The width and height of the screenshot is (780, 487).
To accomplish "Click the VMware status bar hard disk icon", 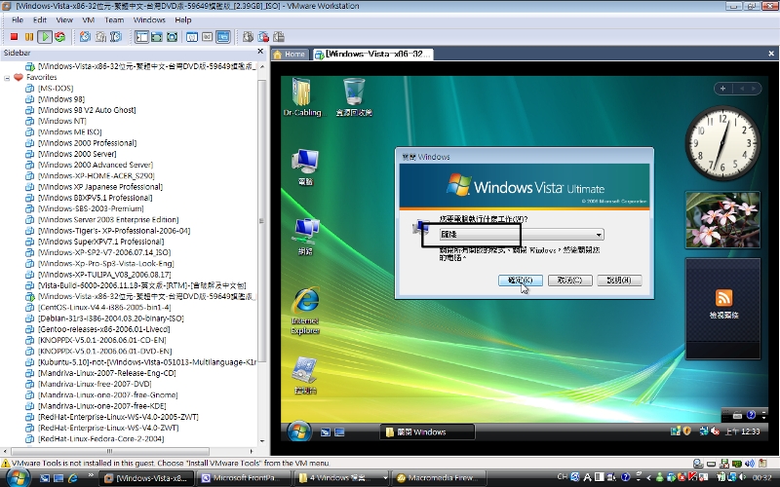I will [712, 464].
